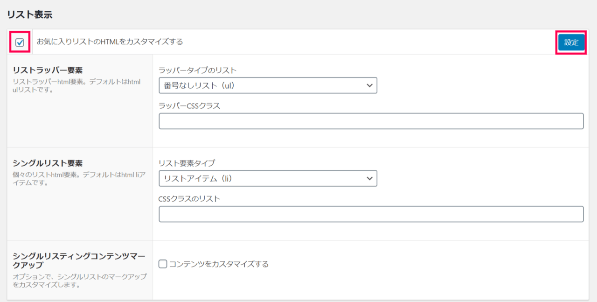Click the リストラッパー要素 label

click(48, 70)
